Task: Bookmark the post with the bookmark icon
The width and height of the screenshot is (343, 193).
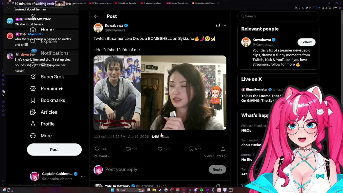Action: (191, 149)
